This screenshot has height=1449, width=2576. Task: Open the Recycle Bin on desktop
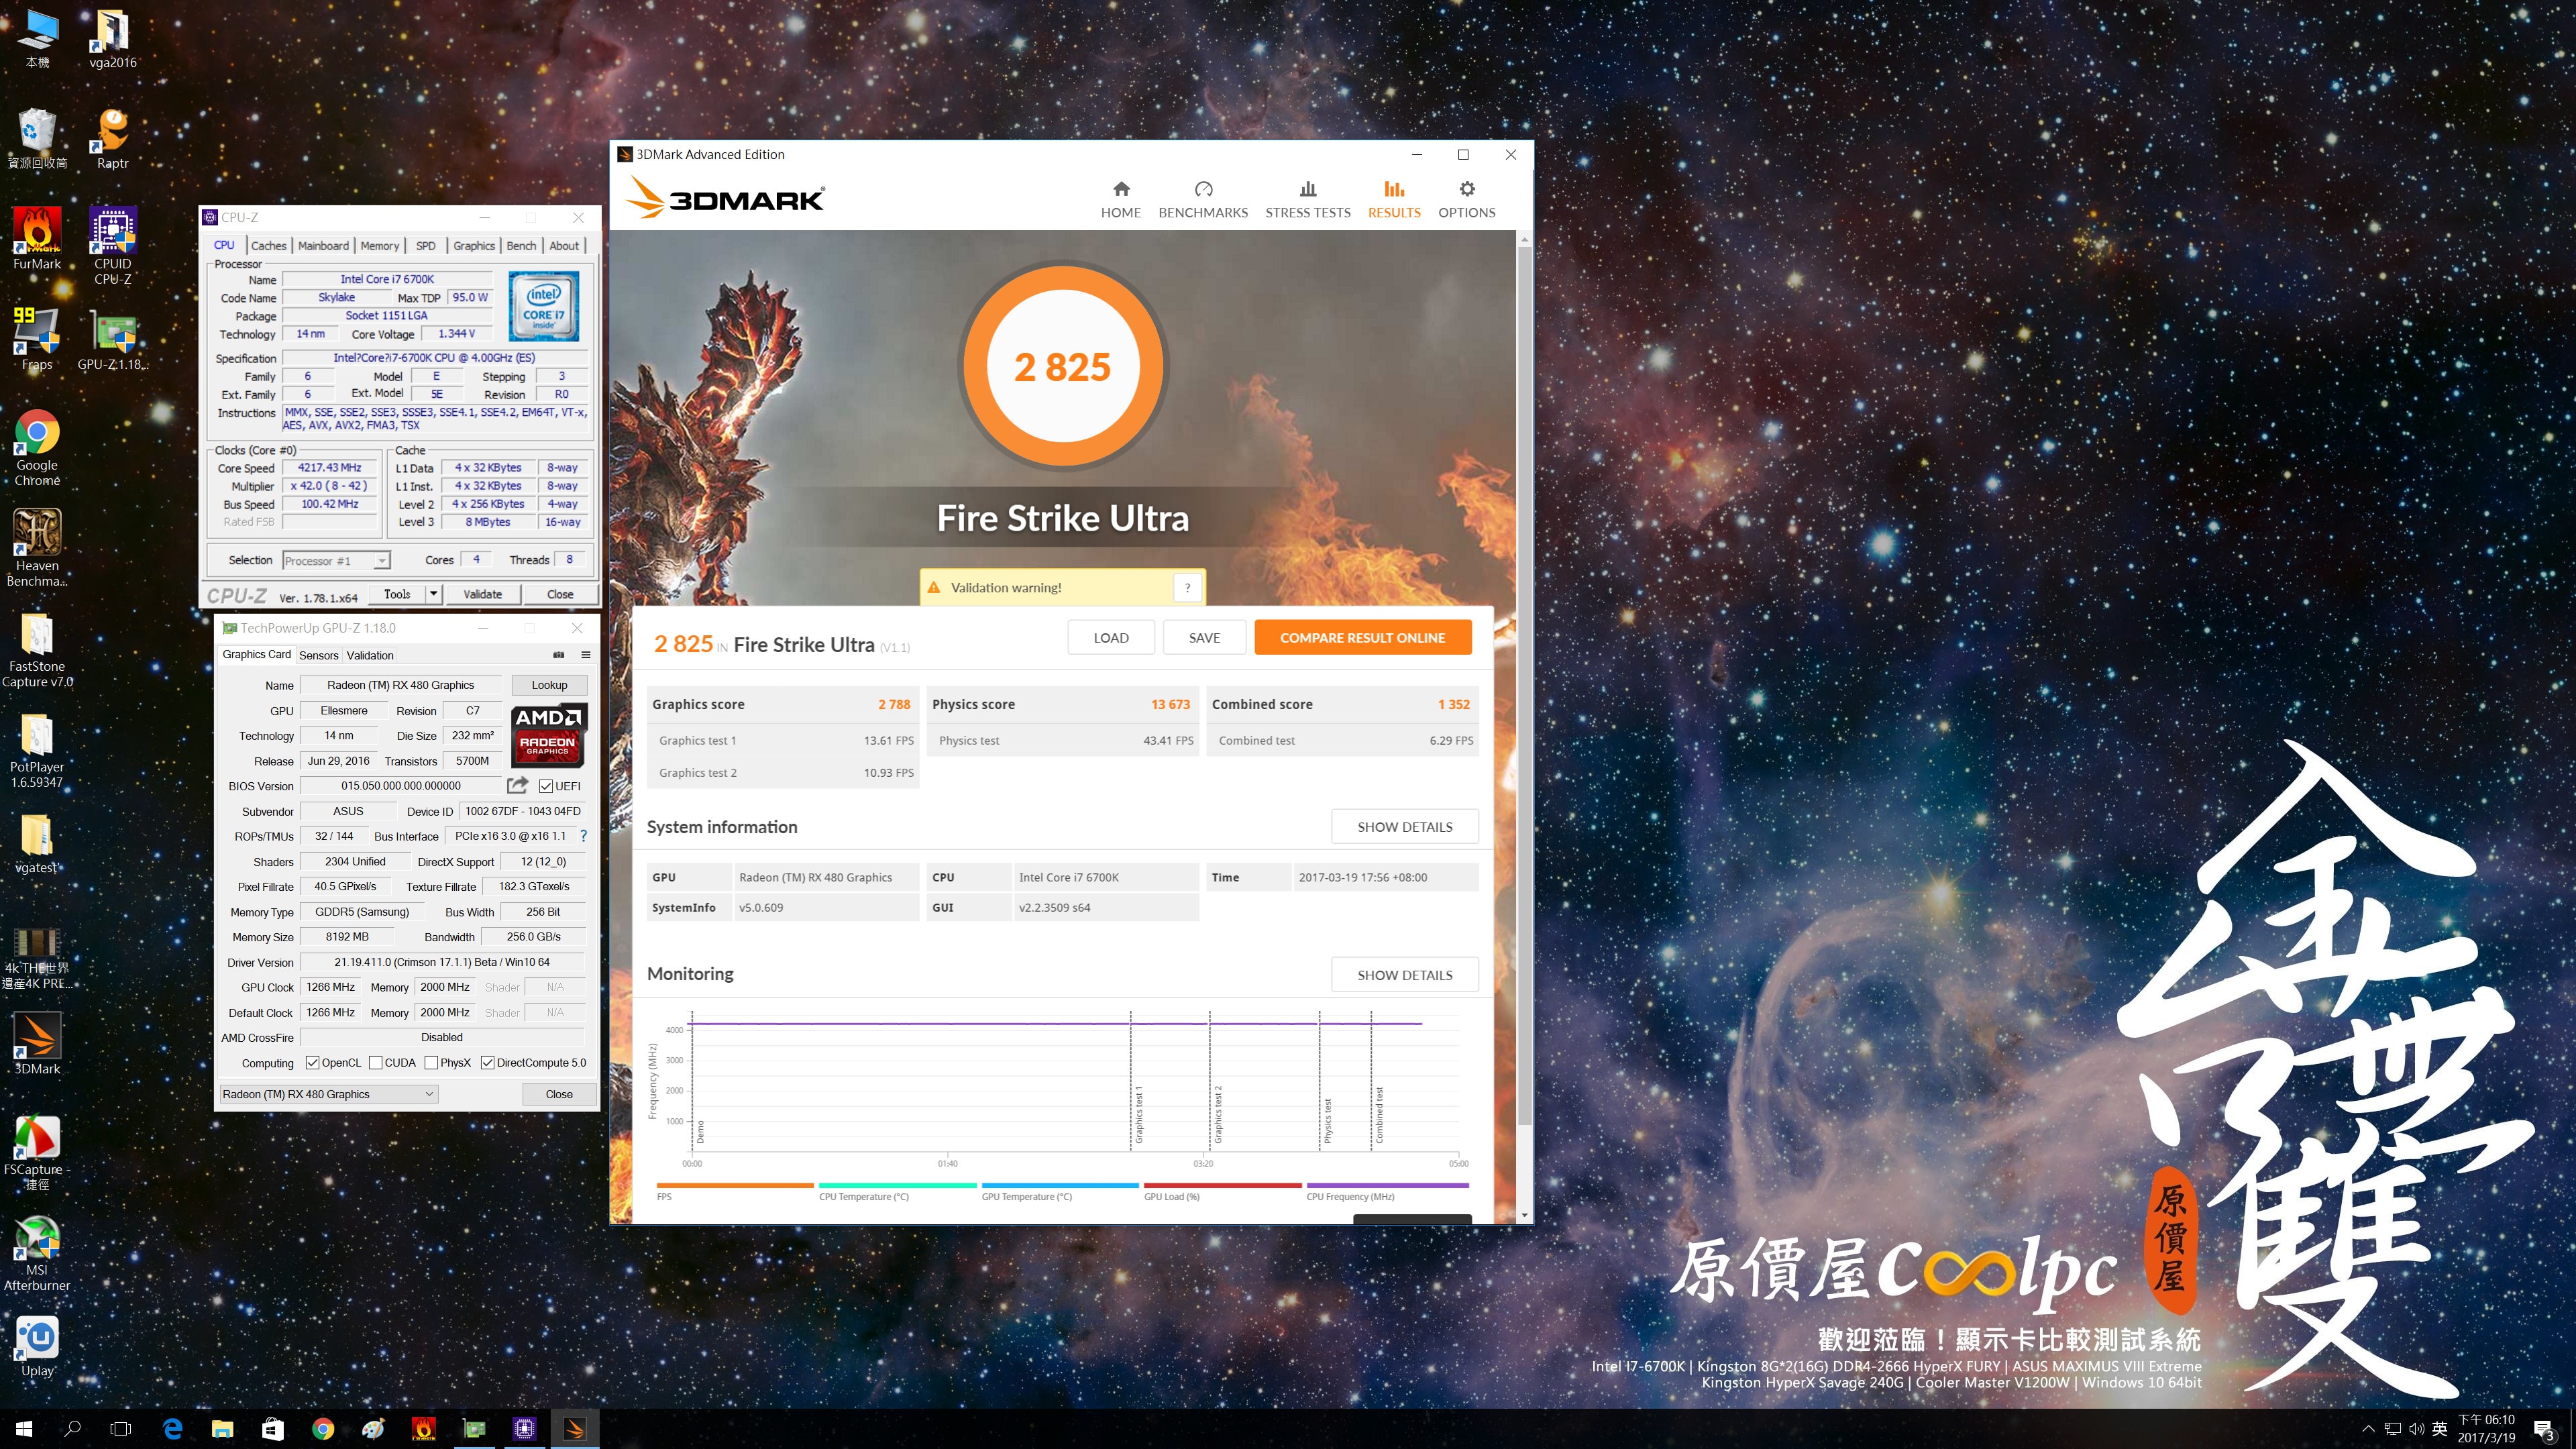tap(37, 138)
